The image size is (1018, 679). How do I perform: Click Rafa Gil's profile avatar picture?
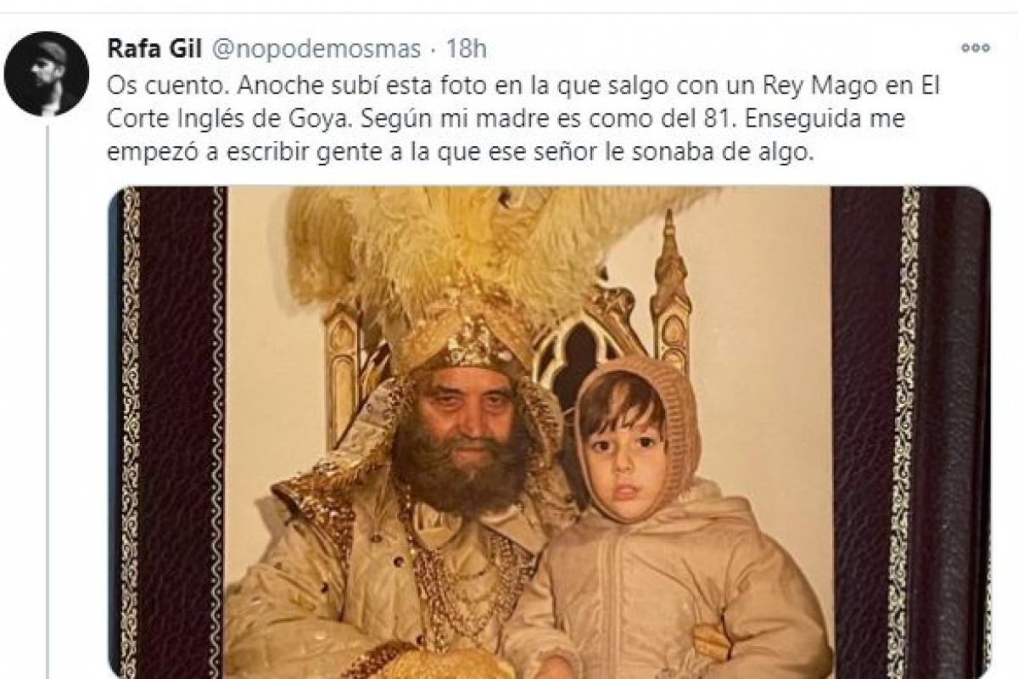pyautogui.click(x=47, y=74)
